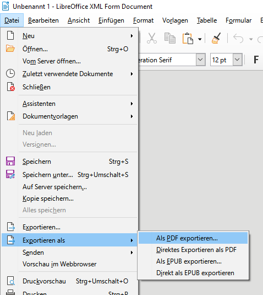This screenshot has width=263, height=295.
Task: Click the highlighted Exportieren als entry
Action: coord(69,240)
